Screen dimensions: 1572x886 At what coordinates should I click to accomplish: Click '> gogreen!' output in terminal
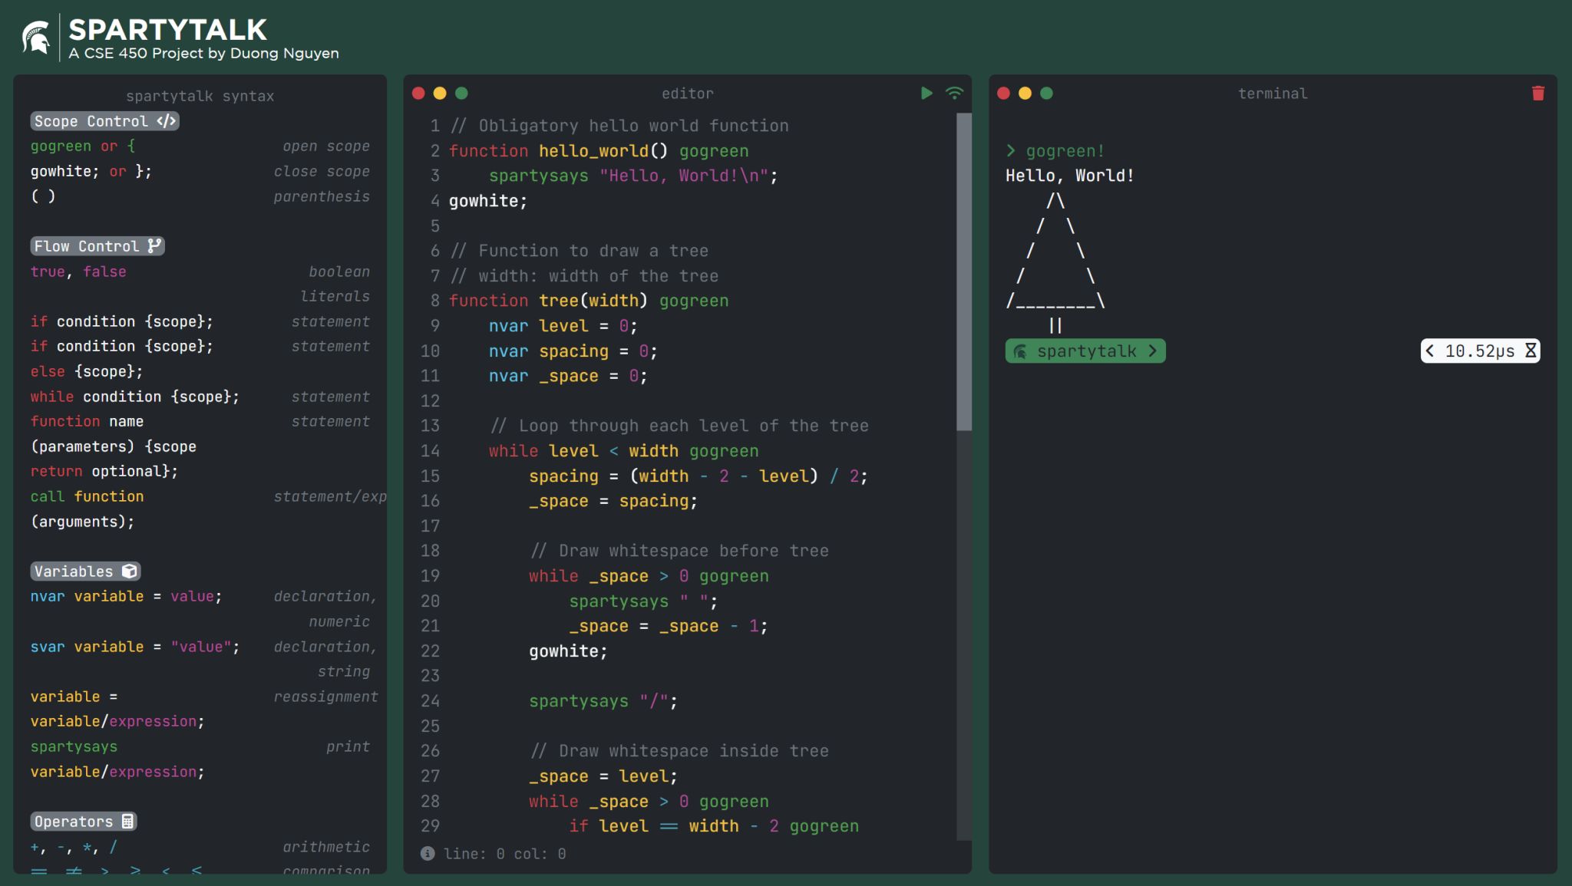[1055, 151]
